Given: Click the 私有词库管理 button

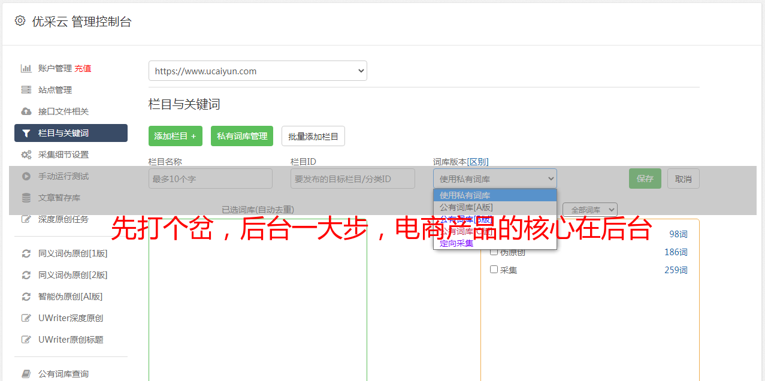Looking at the screenshot, I should click(242, 136).
